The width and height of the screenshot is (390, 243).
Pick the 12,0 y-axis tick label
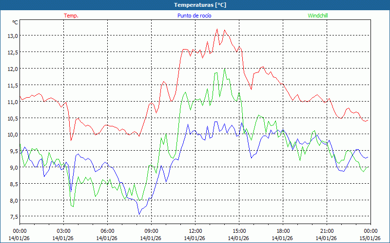click(12, 69)
